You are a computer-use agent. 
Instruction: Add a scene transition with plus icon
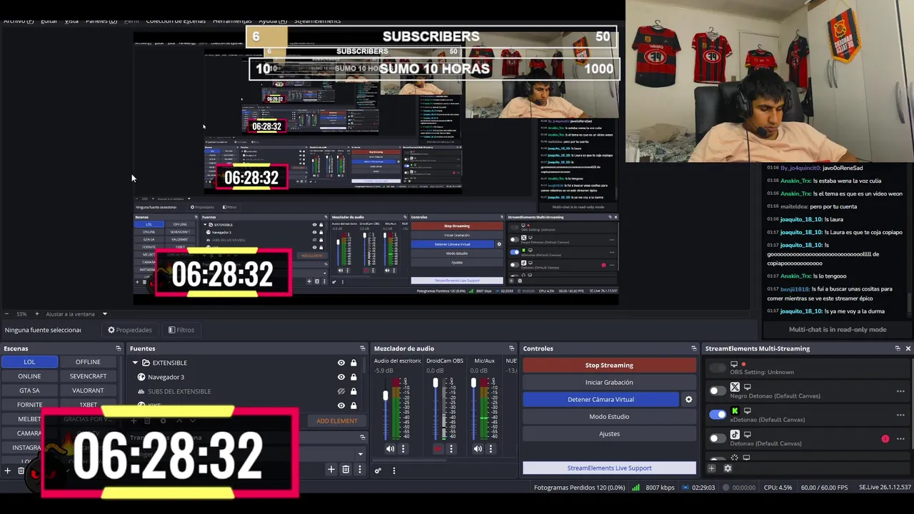point(331,469)
